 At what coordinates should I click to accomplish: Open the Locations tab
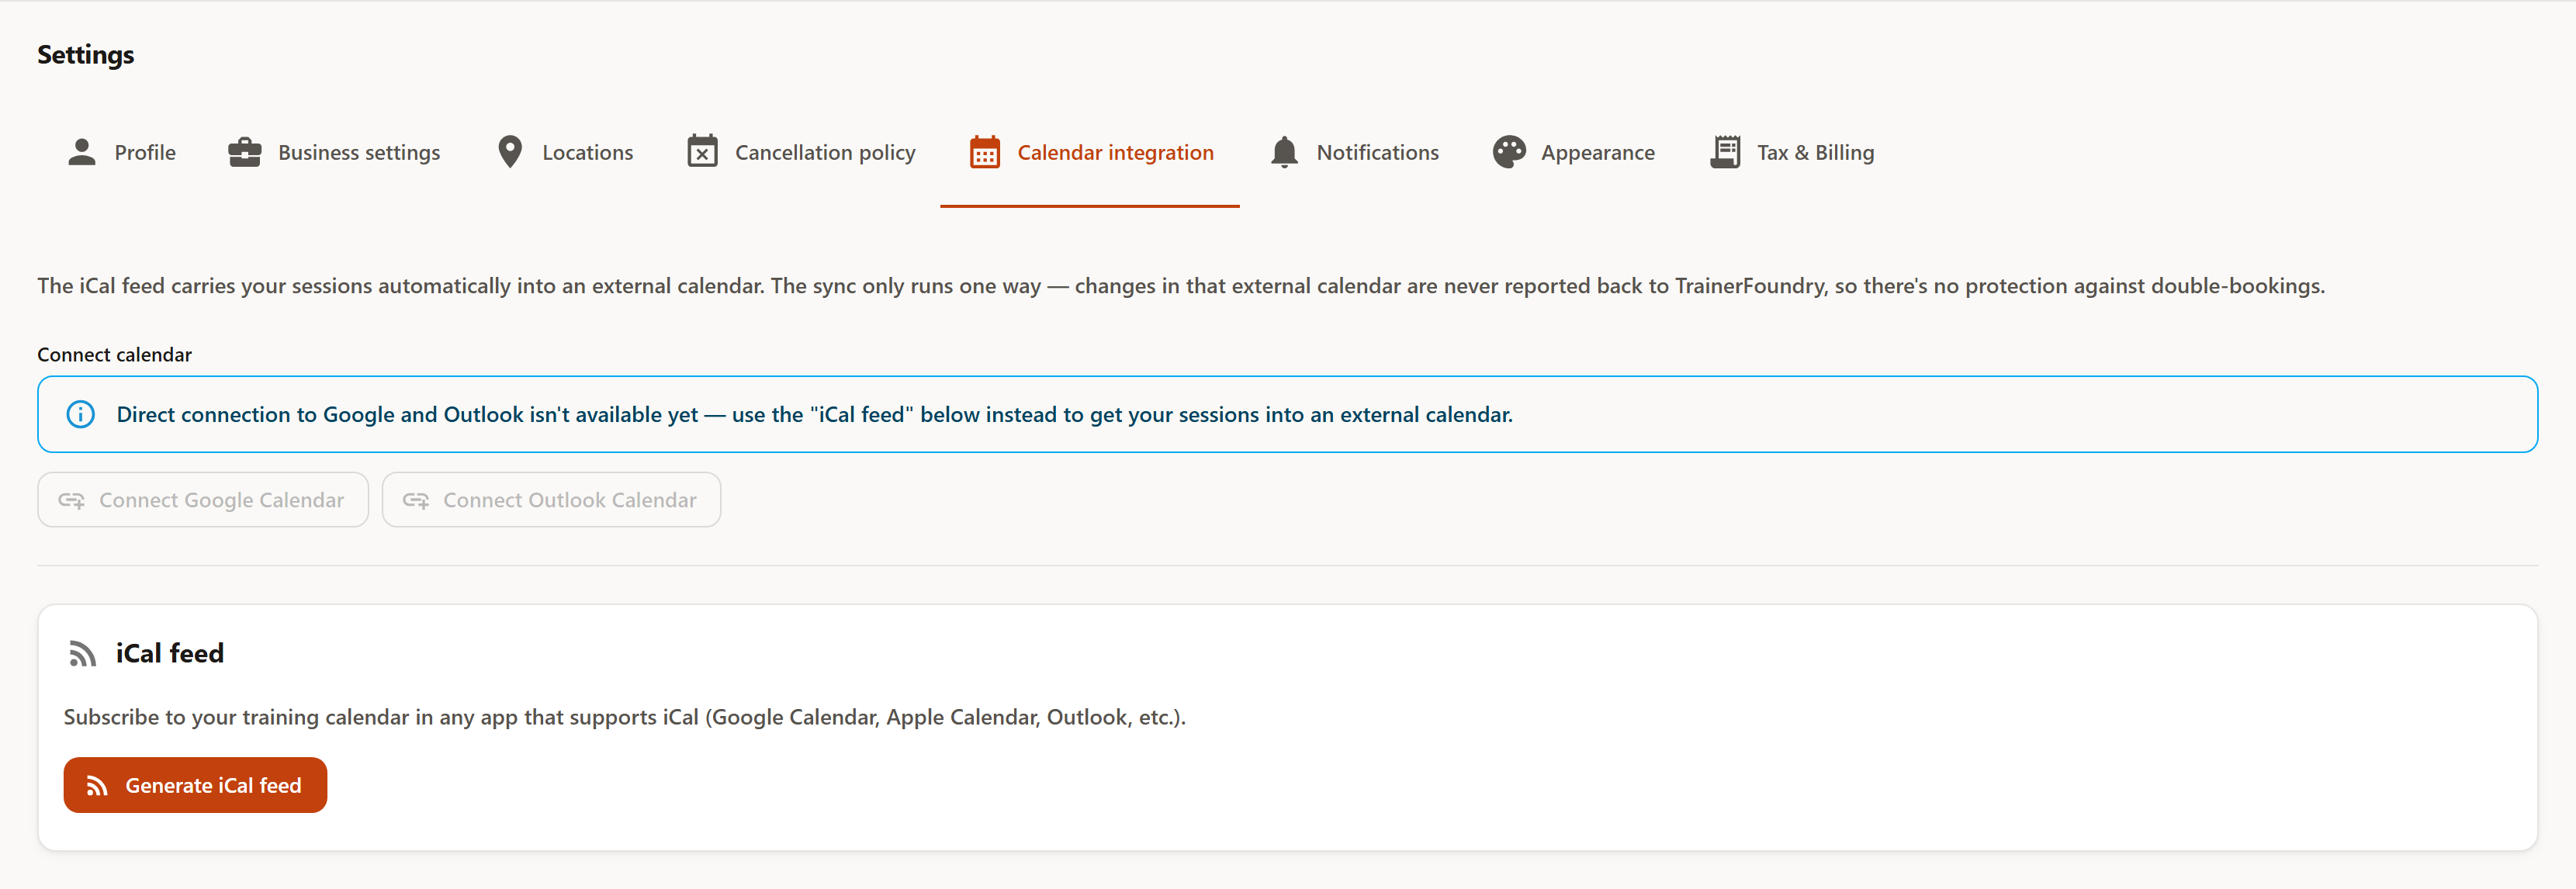tap(565, 152)
